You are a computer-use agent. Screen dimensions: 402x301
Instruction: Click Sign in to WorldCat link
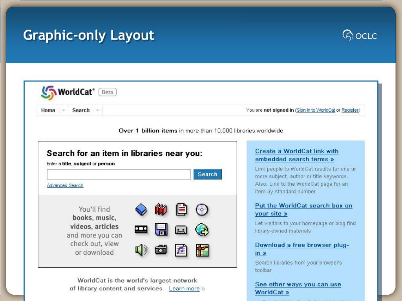pyautogui.click(x=316, y=110)
